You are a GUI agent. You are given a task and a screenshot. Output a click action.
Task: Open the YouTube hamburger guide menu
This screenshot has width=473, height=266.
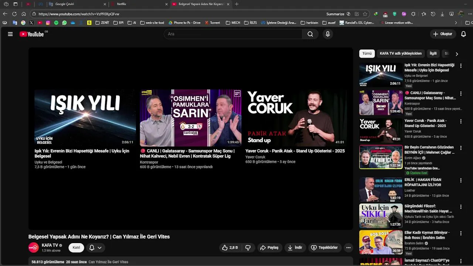pos(10,34)
